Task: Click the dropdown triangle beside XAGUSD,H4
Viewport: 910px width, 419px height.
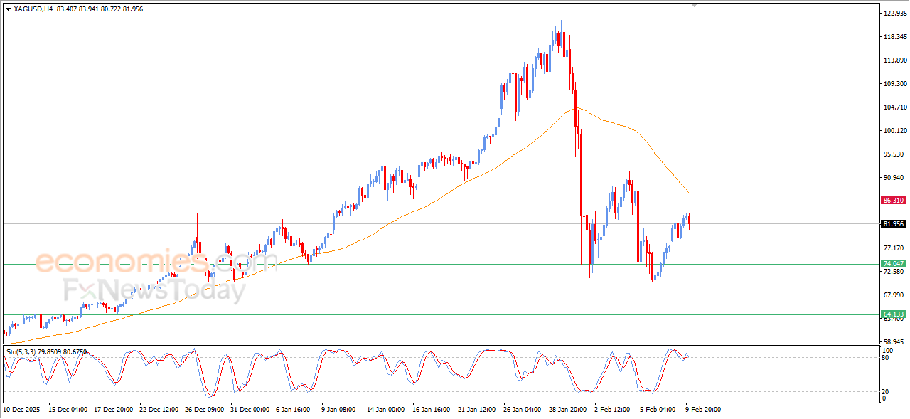Action: point(8,9)
